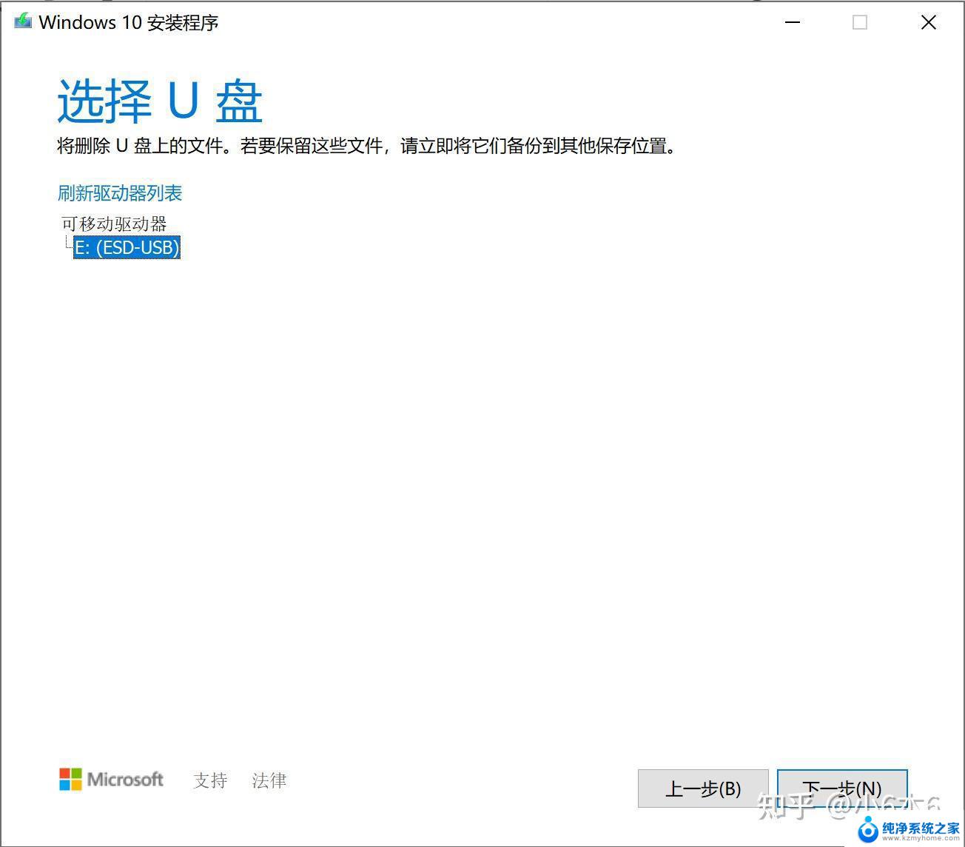Minimize the Windows 10 setup window
The width and height of the screenshot is (965, 847).
[793, 22]
